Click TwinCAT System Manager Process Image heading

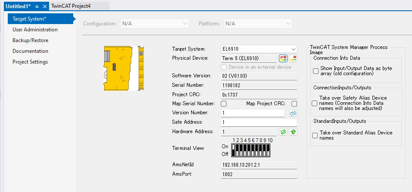[x=349, y=49]
